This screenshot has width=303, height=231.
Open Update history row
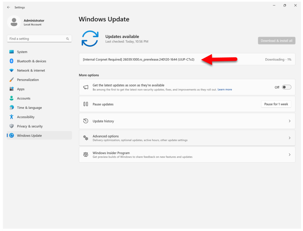(187, 121)
